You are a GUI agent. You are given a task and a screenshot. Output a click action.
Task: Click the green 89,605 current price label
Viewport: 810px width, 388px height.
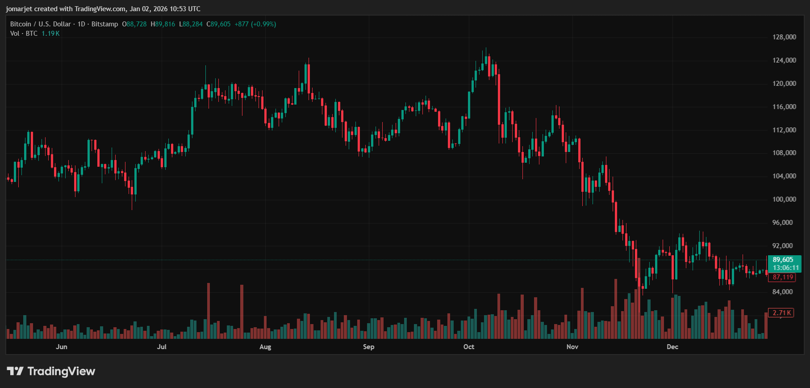[783, 260]
